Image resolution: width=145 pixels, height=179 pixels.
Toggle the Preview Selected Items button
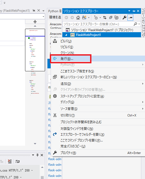(130, 18)
